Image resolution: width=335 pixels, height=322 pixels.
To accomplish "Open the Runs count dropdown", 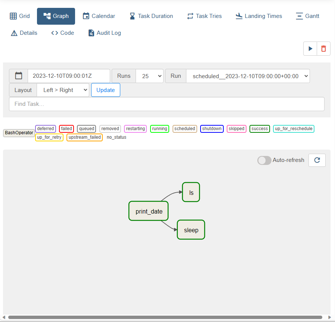I will coord(149,76).
